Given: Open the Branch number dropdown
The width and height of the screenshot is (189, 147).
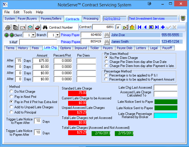Looking at the screenshot, I should tap(57, 35).
